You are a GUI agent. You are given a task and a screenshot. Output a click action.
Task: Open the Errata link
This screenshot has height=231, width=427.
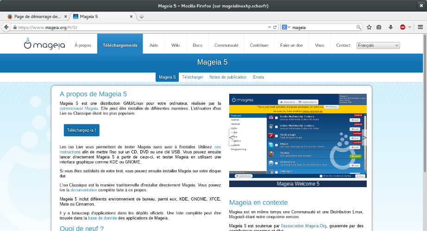[x=258, y=77]
